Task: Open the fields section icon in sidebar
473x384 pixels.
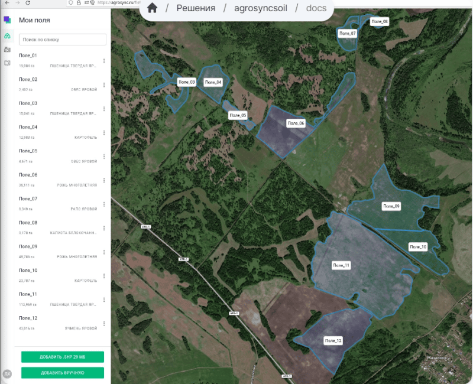Action: point(7,36)
